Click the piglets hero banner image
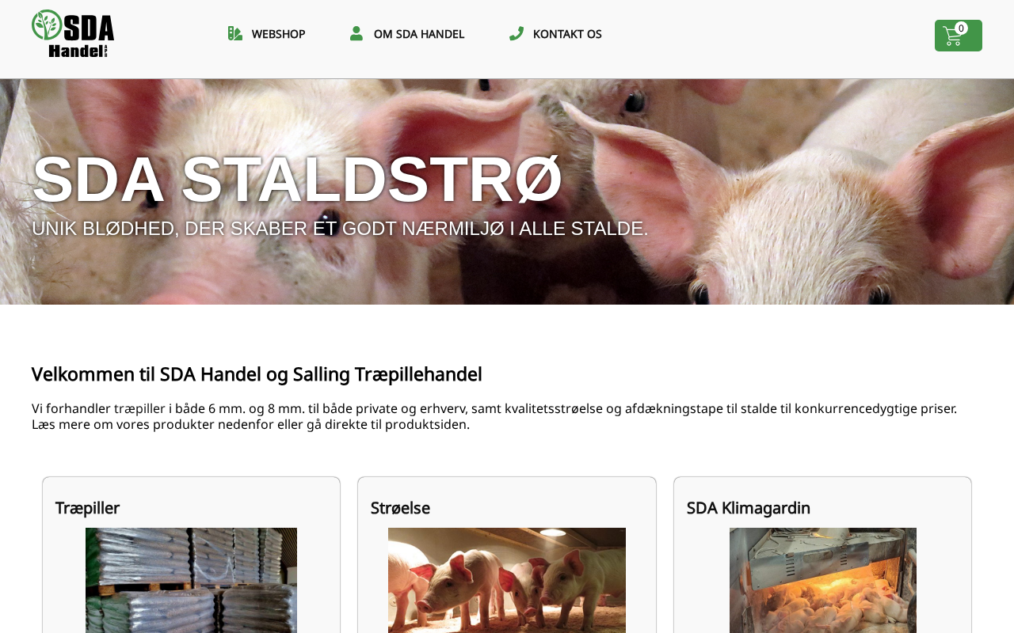This screenshot has width=1014, height=633. [x=507, y=191]
